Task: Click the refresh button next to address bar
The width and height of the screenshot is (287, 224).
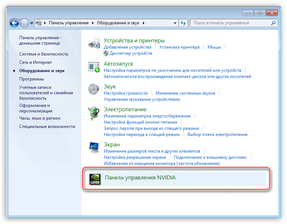Action: pyautogui.click(x=183, y=23)
